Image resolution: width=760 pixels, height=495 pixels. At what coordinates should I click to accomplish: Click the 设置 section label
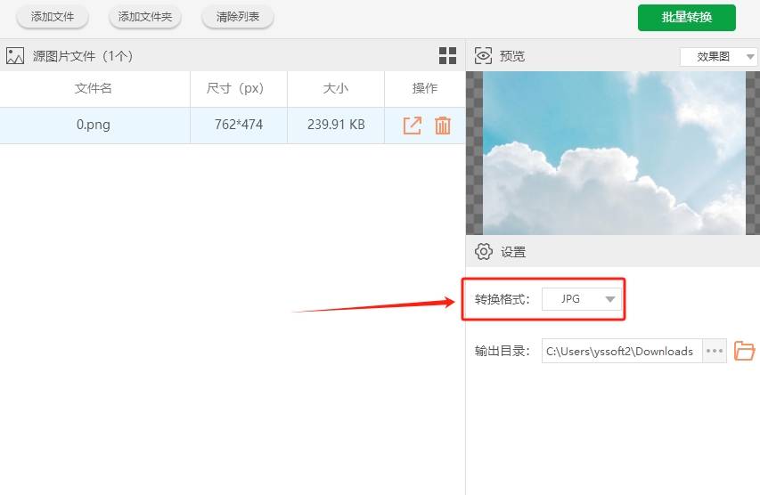[513, 252]
